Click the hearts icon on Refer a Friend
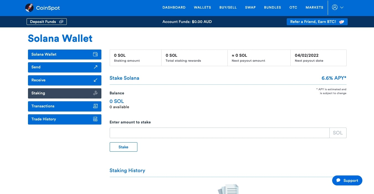The image size is (374, 194). [342, 22]
